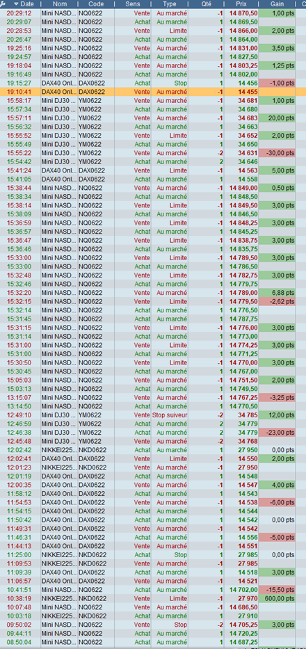Click the price 14 705,25

[x=243, y=625]
